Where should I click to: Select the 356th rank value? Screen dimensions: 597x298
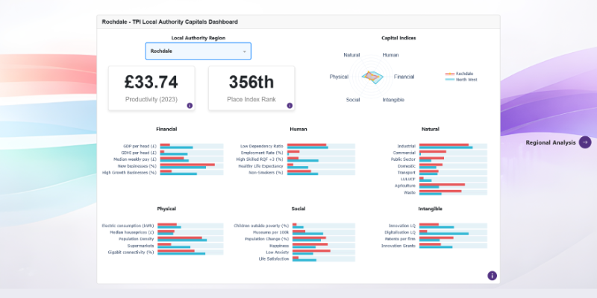click(x=251, y=82)
